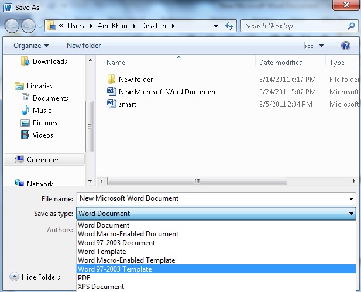
Task: Click the Date modified column header
Action: pyautogui.click(x=281, y=63)
